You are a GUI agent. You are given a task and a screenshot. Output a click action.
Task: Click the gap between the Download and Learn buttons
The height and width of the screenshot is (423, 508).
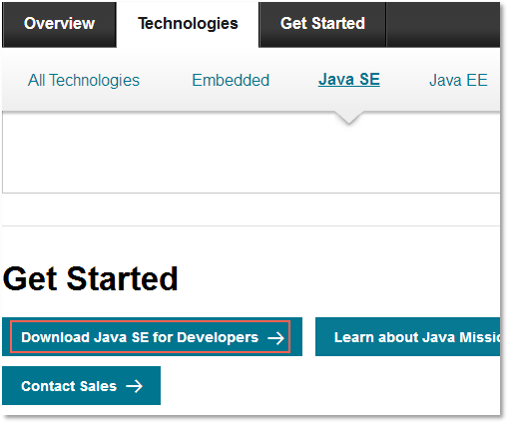[x=308, y=337]
